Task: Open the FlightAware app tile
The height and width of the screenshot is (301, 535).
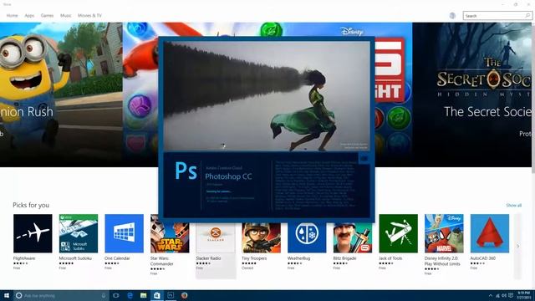Action: pos(33,233)
